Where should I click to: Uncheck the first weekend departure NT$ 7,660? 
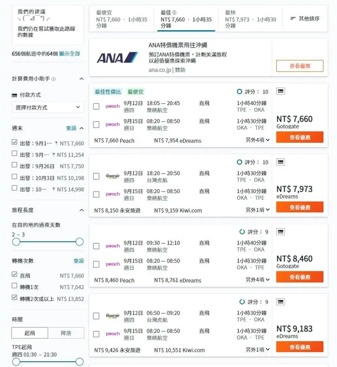coord(14,142)
